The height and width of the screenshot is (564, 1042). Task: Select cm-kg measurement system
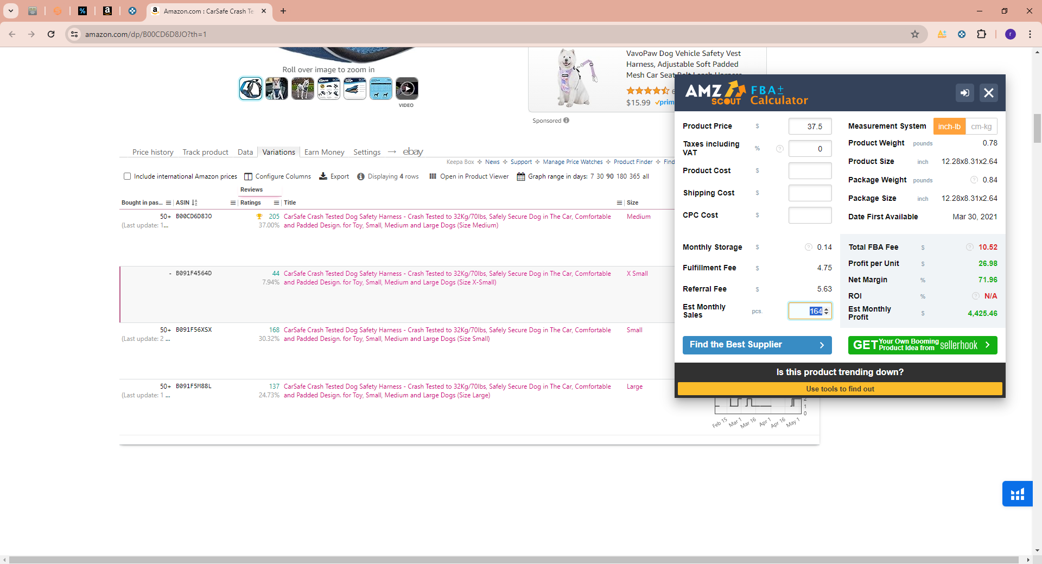tap(981, 126)
